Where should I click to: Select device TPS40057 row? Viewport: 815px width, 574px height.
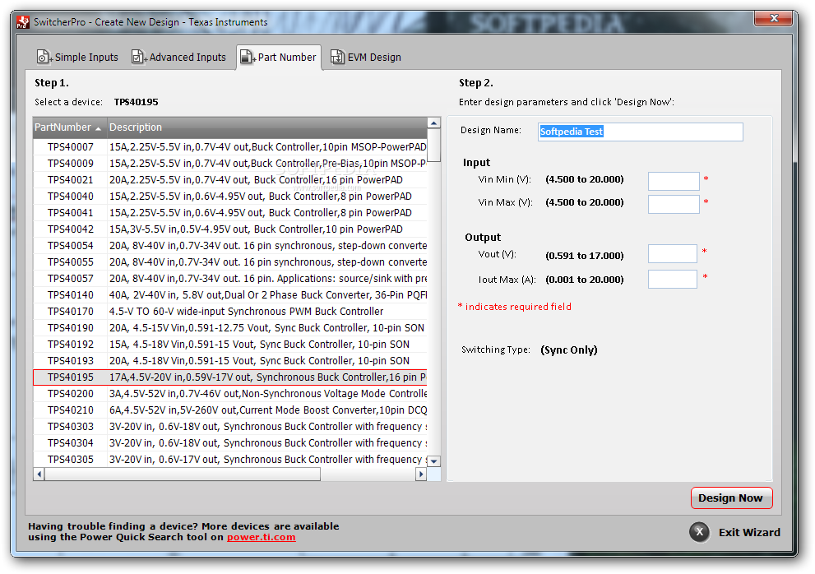click(x=229, y=279)
